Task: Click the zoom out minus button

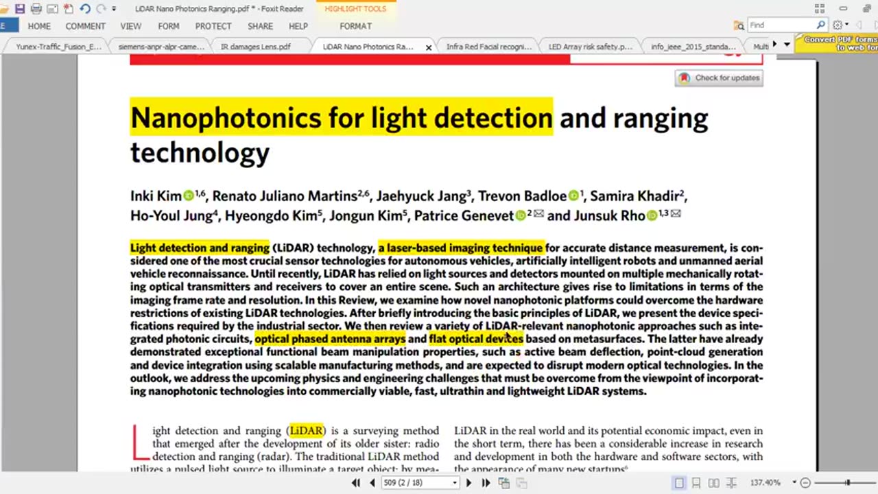Action: pos(806,483)
